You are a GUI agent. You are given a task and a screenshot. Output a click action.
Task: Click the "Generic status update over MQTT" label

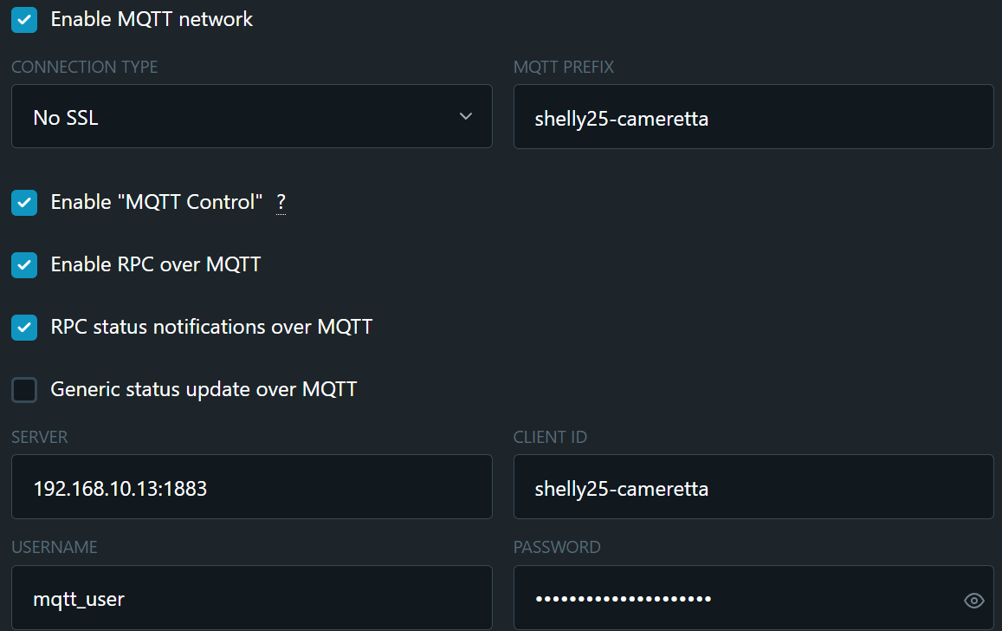click(x=204, y=389)
